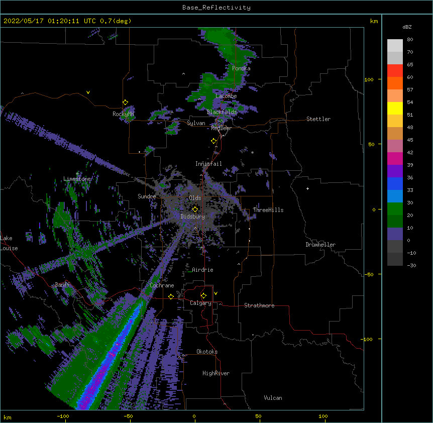This screenshot has width=433, height=423.
Task: Select the Airdrie label
Action: coord(202,270)
